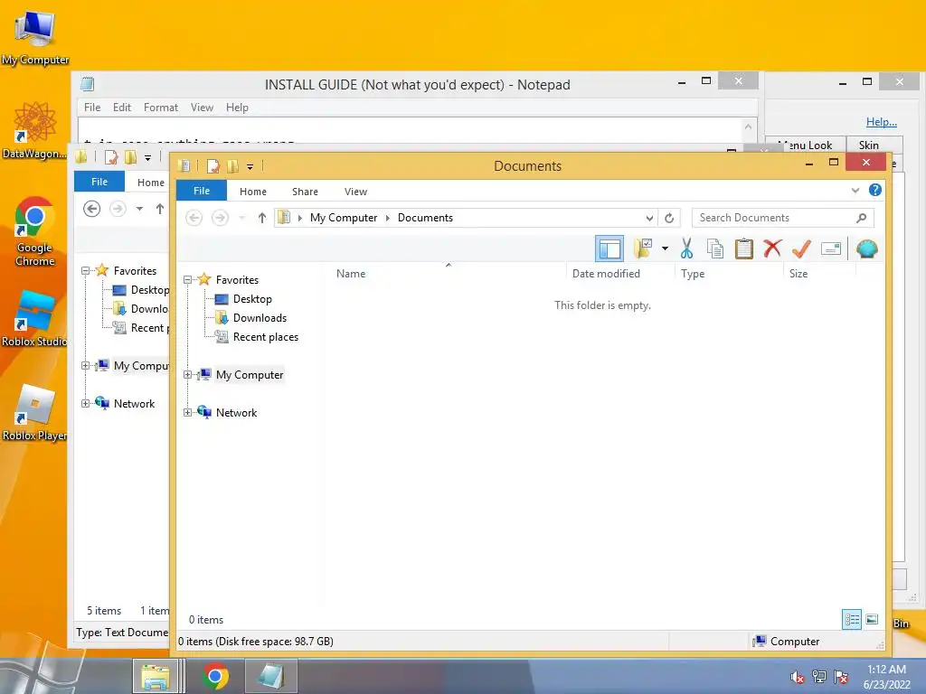Image resolution: width=926 pixels, height=694 pixels.
Task: Click the Paste clipboard icon
Action: [744, 249]
